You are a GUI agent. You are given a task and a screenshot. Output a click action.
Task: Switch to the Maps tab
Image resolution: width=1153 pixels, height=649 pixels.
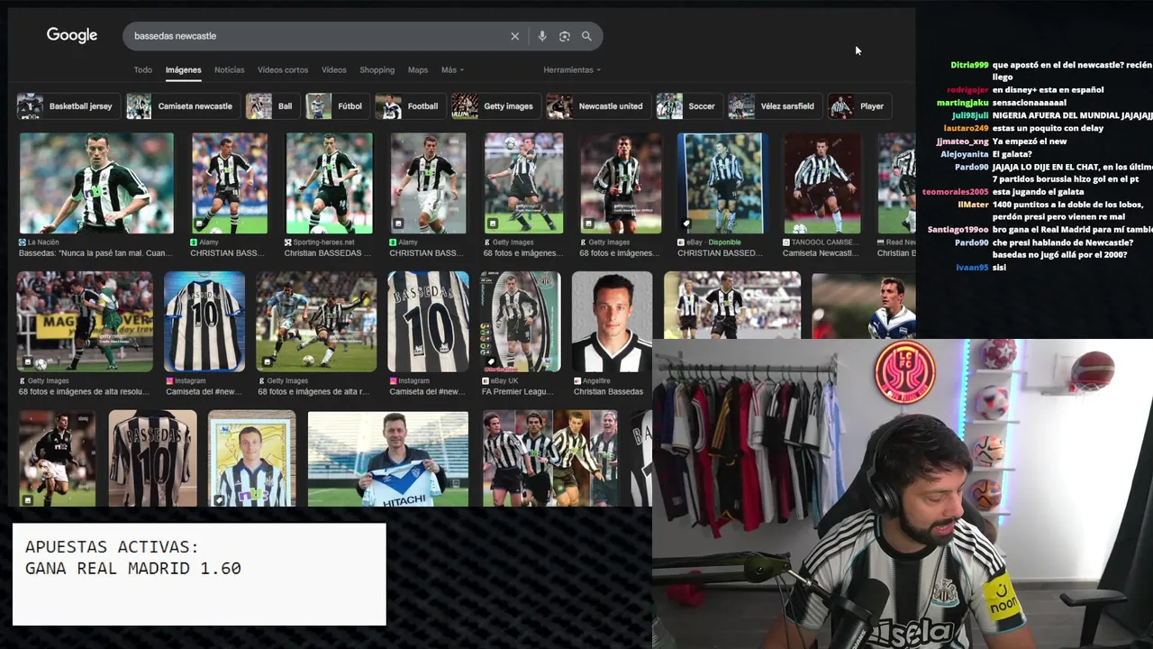[418, 69]
